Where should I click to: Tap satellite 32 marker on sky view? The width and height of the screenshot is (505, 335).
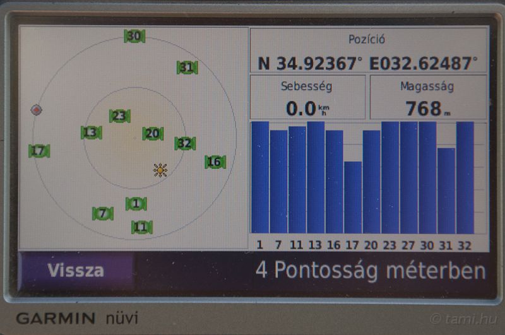[x=185, y=143]
